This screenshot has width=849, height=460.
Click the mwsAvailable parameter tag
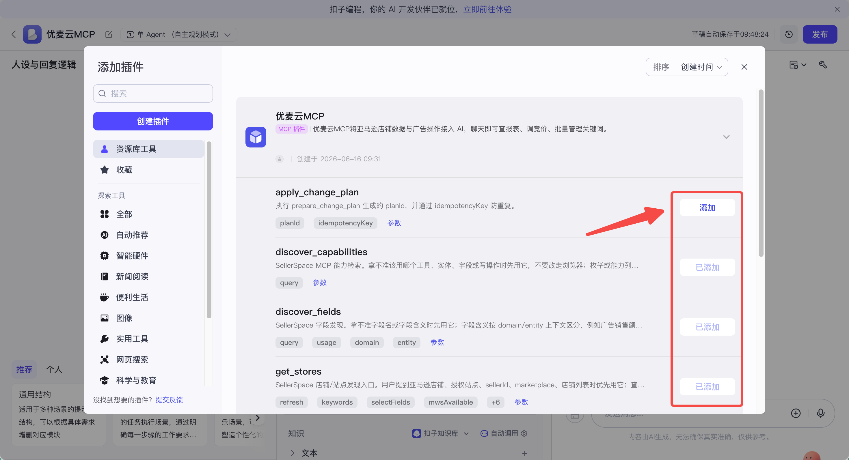tap(450, 402)
